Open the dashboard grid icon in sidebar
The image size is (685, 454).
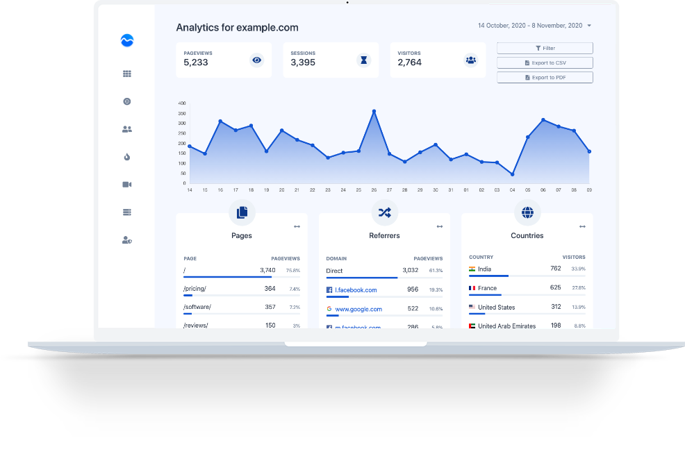tap(127, 74)
